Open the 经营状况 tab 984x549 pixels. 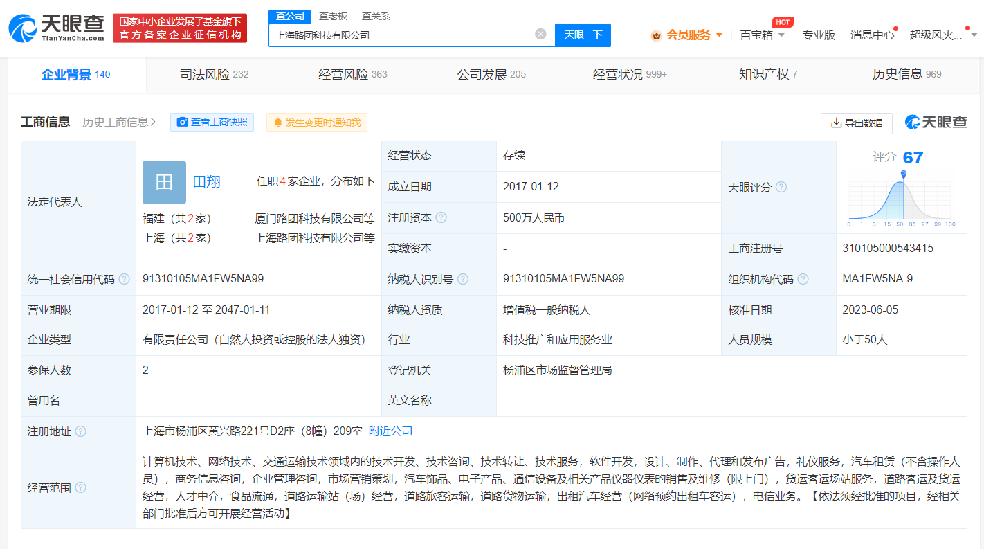point(630,74)
